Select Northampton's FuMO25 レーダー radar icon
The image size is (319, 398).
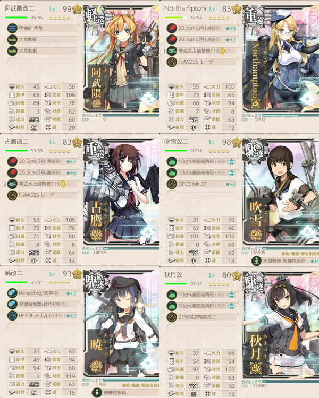click(172, 62)
